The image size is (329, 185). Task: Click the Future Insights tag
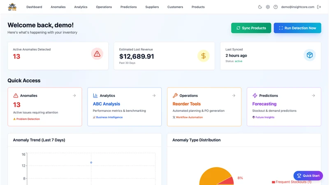pos(265,117)
